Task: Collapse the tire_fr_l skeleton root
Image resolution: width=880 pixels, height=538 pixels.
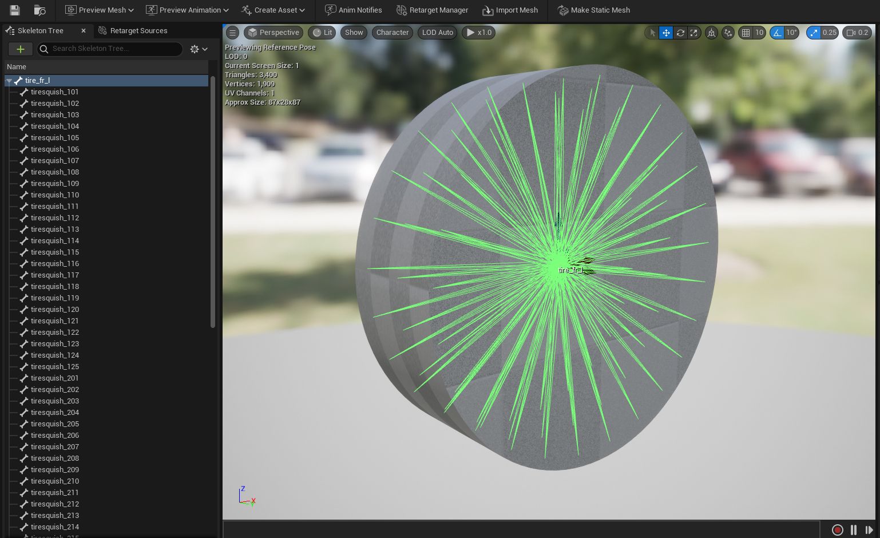Action: pos(9,81)
